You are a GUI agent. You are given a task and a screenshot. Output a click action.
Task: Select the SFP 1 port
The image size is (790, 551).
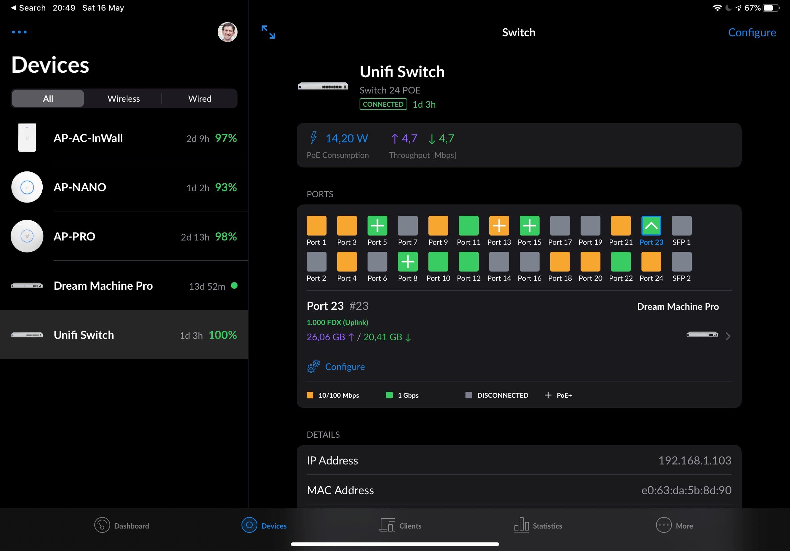(681, 226)
